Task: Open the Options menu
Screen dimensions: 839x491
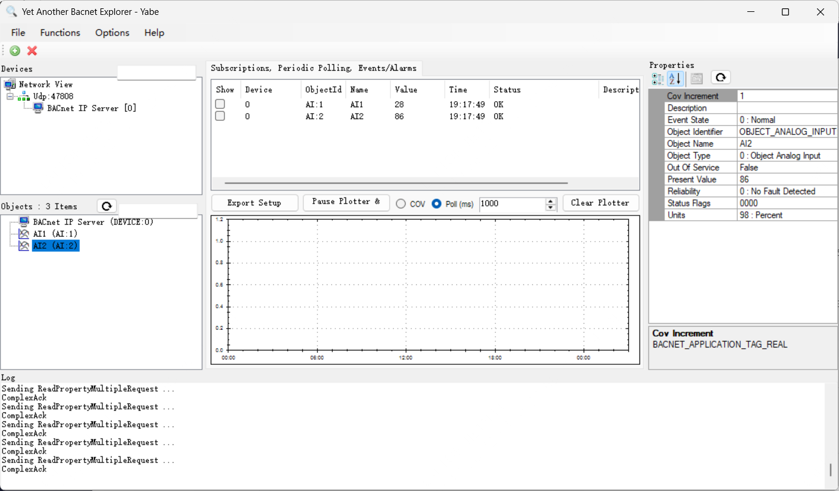Action: point(112,33)
